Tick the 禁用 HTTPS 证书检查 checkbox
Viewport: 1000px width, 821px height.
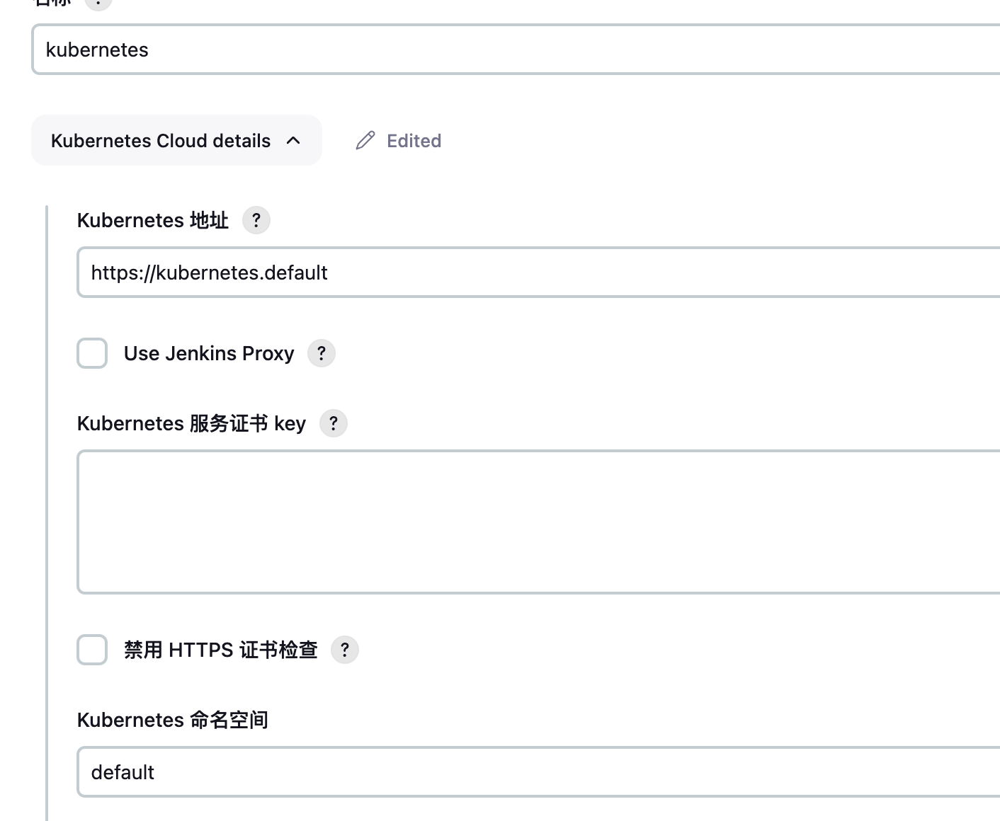(x=92, y=650)
